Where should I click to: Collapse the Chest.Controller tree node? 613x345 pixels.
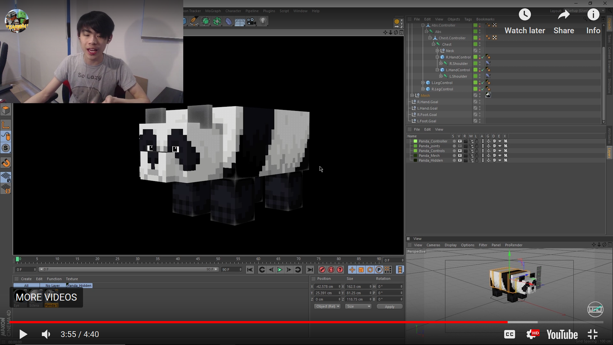point(430,38)
